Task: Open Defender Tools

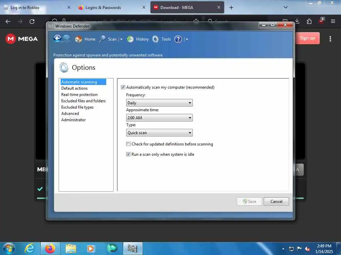Action: (162, 39)
